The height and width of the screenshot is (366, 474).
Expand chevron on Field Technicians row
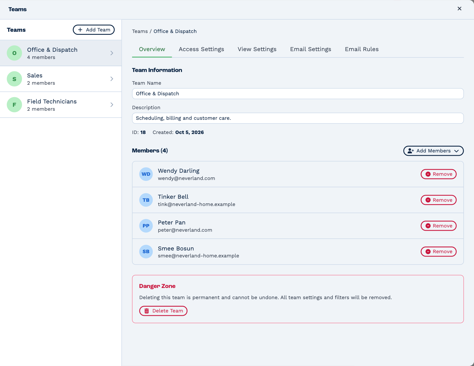pos(112,105)
